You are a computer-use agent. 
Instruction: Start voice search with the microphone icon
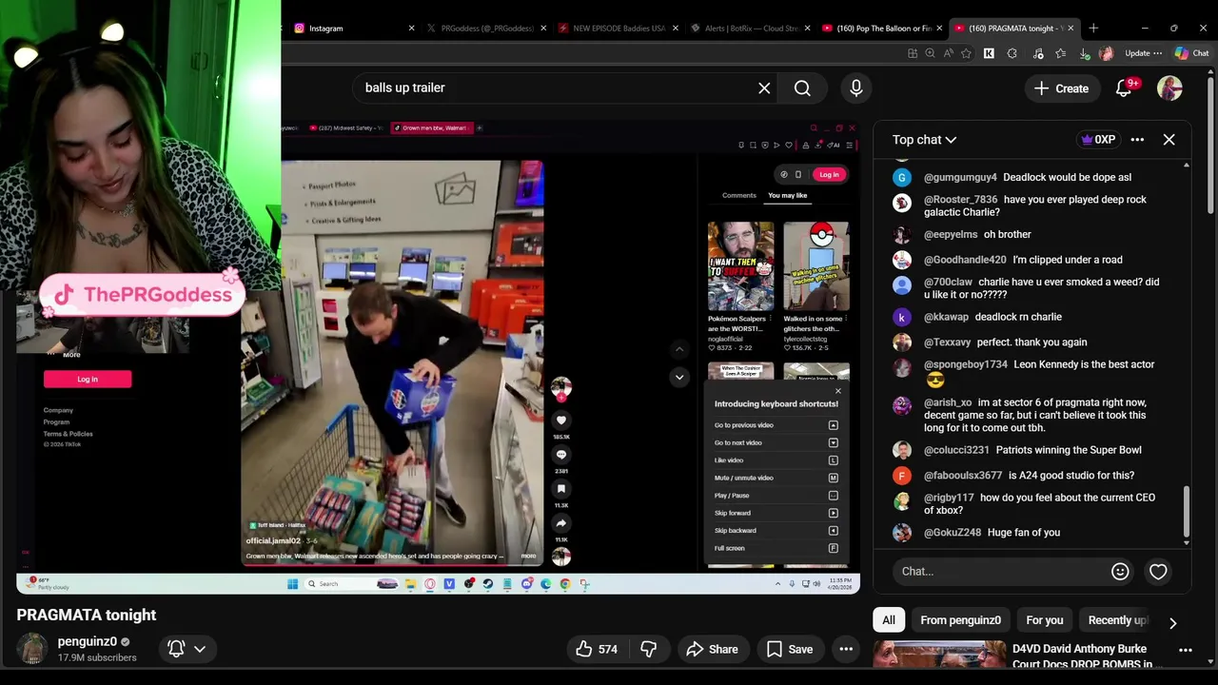coord(856,88)
